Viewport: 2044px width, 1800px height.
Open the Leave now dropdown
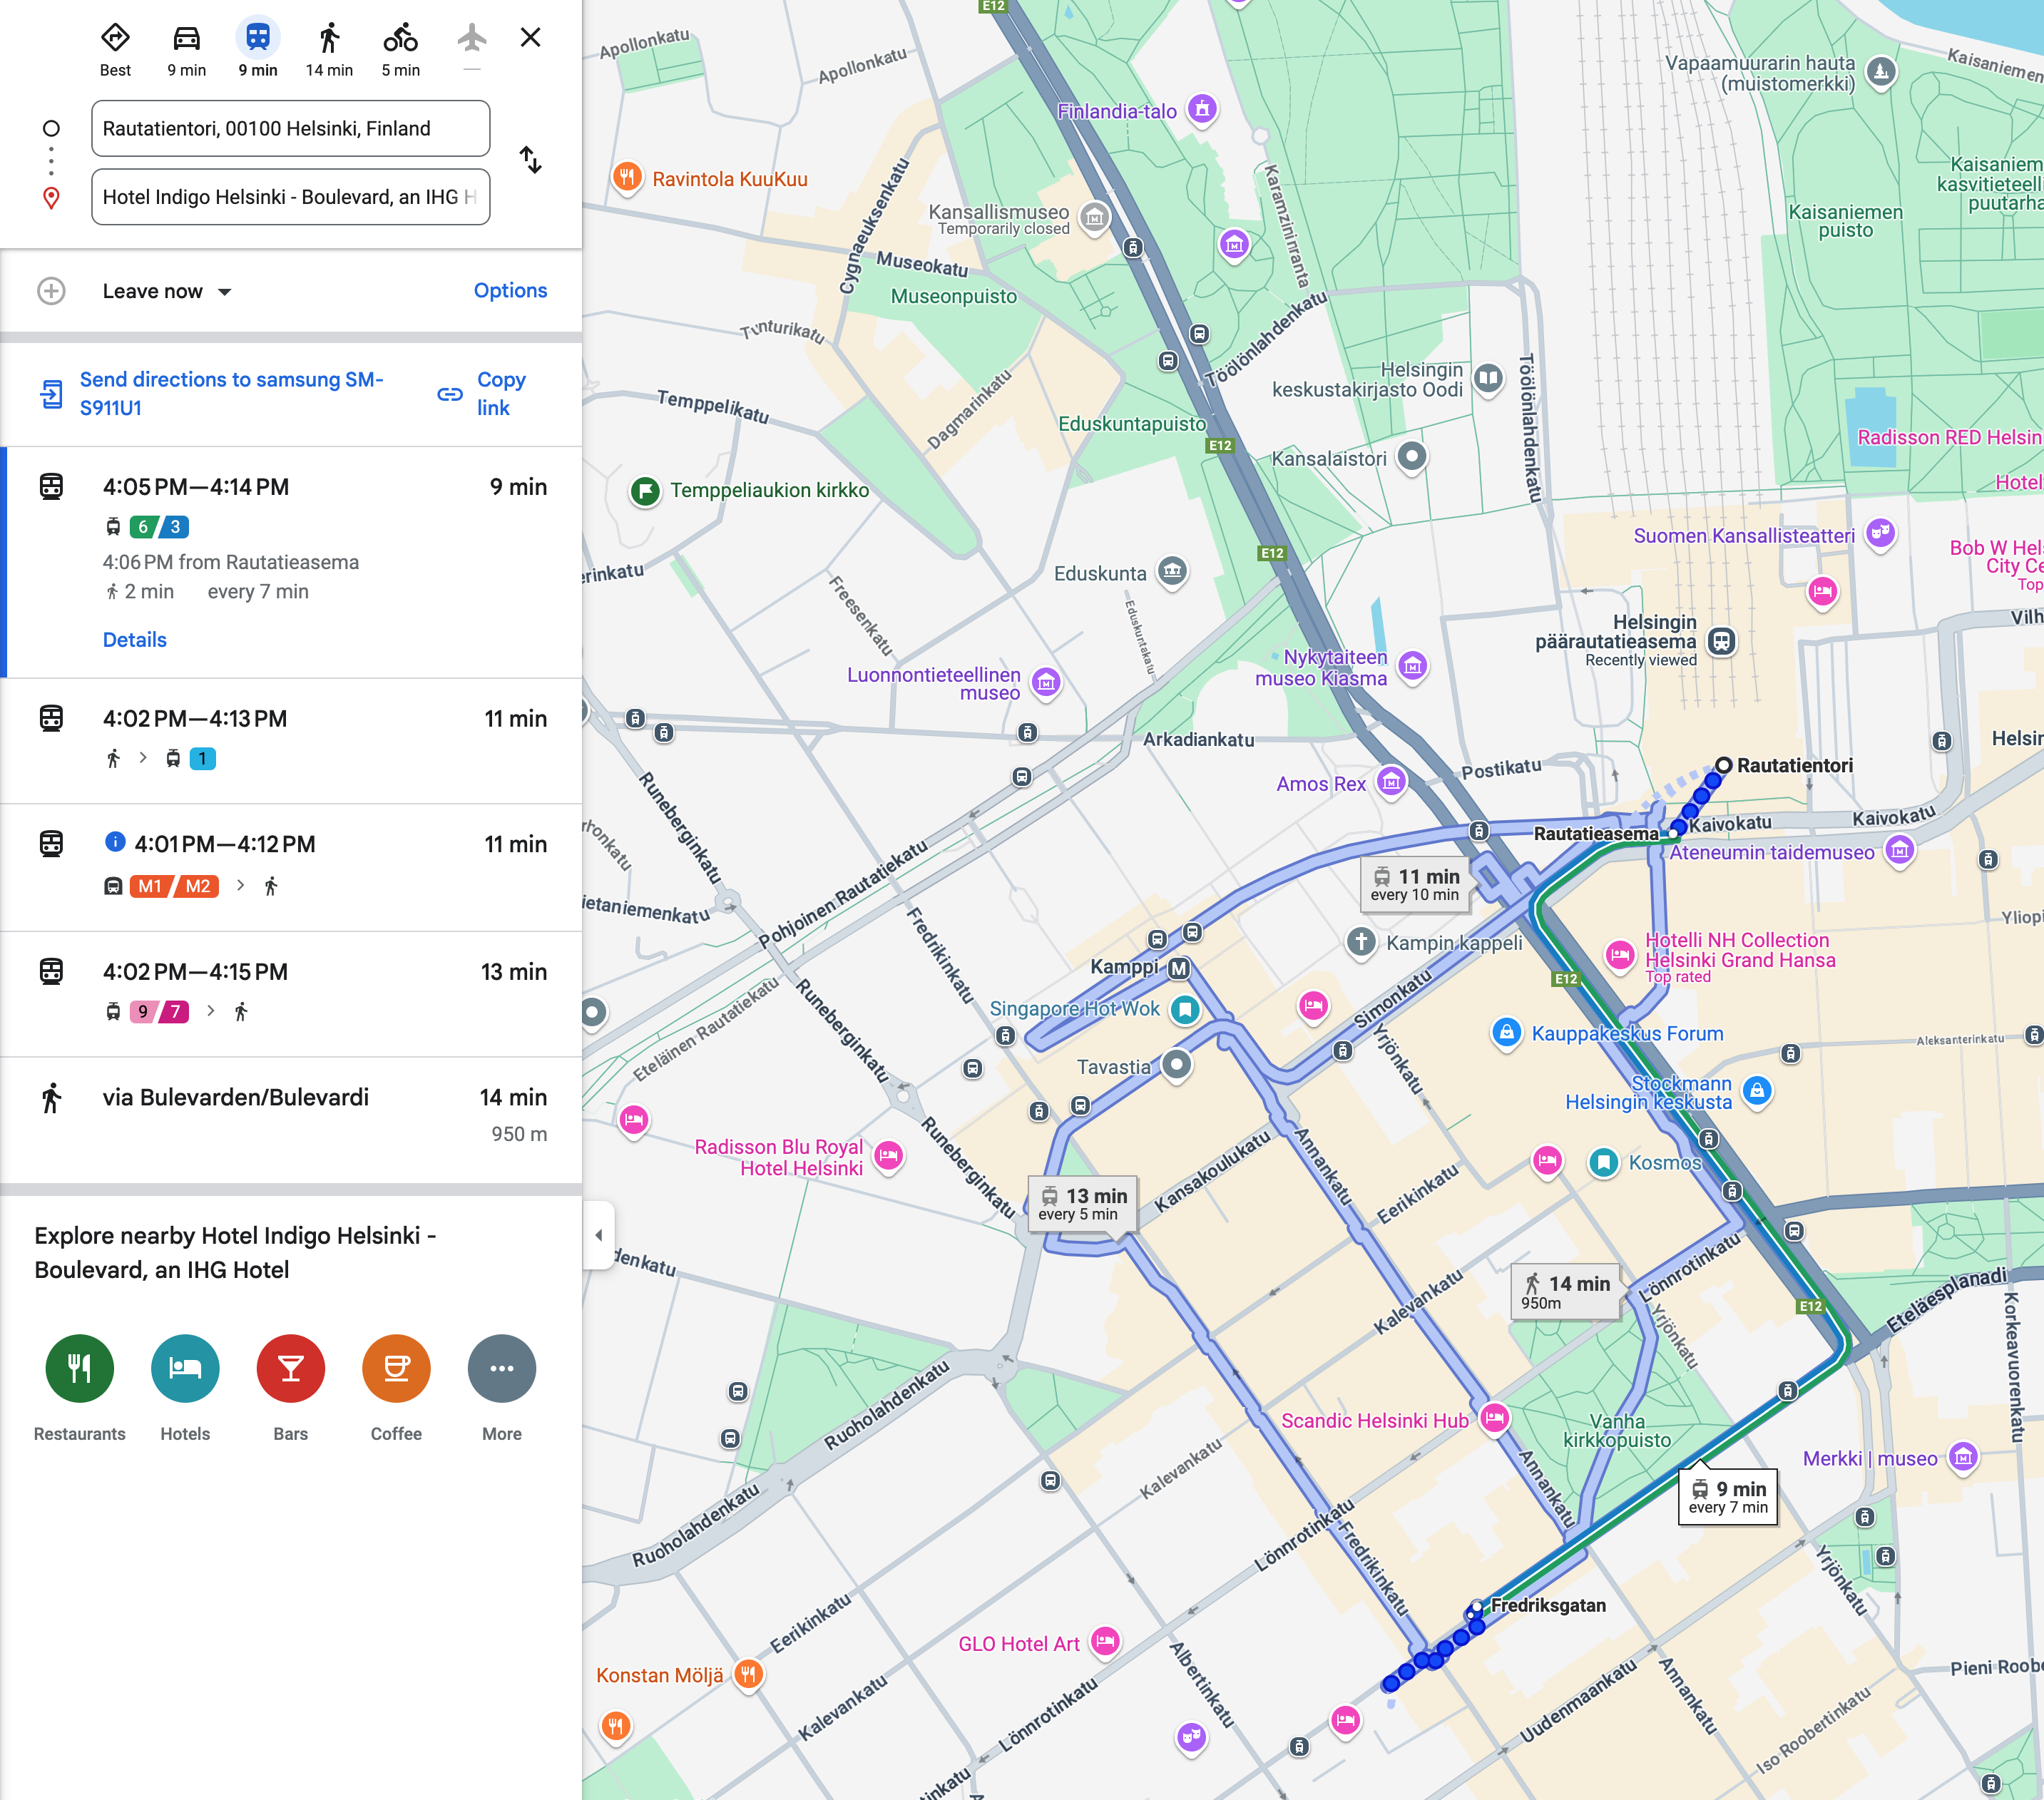point(167,291)
